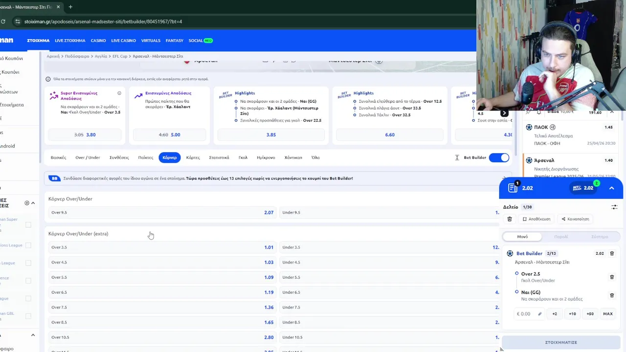Click the icon left of Bet Builder label

(457, 157)
